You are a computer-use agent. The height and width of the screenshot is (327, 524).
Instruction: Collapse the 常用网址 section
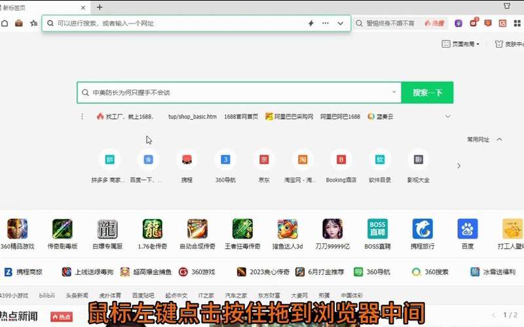(499, 139)
